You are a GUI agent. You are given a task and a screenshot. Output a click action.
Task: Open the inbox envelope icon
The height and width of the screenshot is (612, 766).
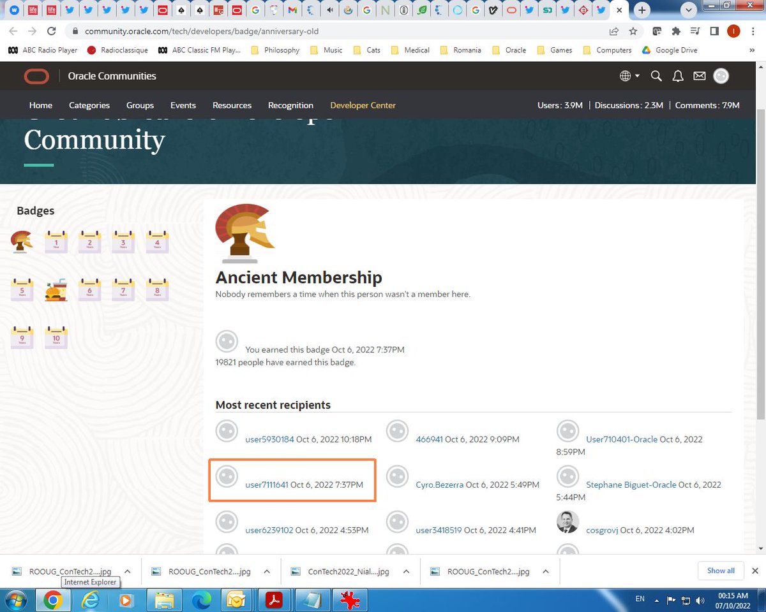click(699, 75)
